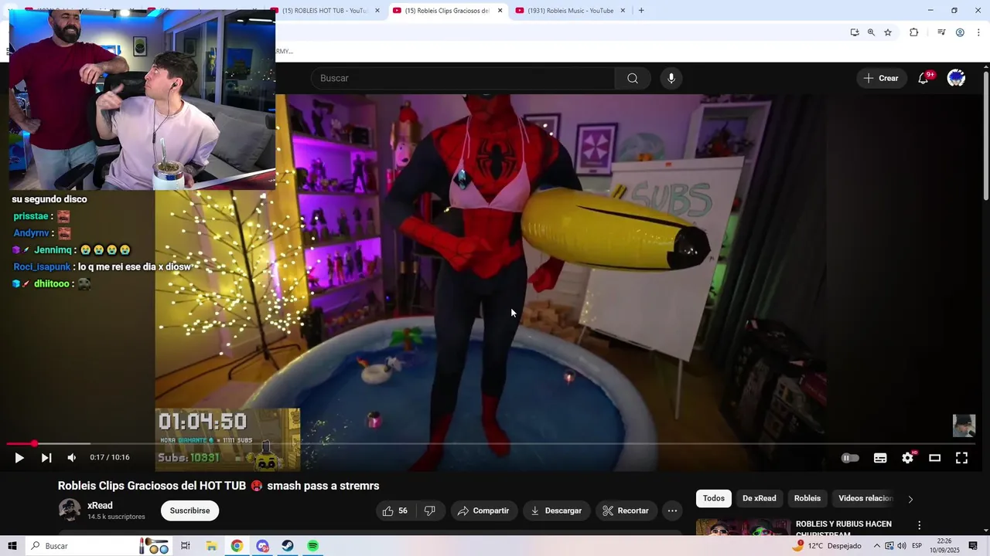This screenshot has width=990, height=556.
Task: Select the De xRead filter chip
Action: point(760,498)
